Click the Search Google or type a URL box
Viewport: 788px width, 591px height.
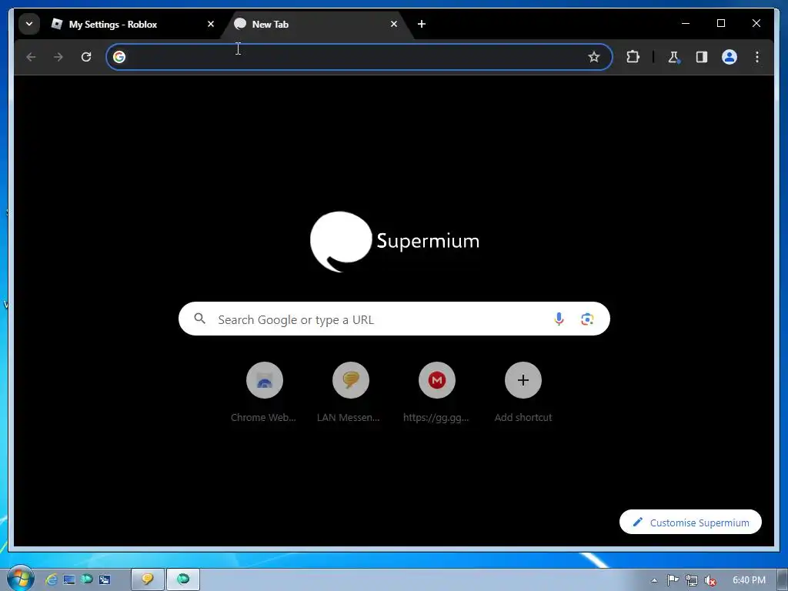(394, 319)
